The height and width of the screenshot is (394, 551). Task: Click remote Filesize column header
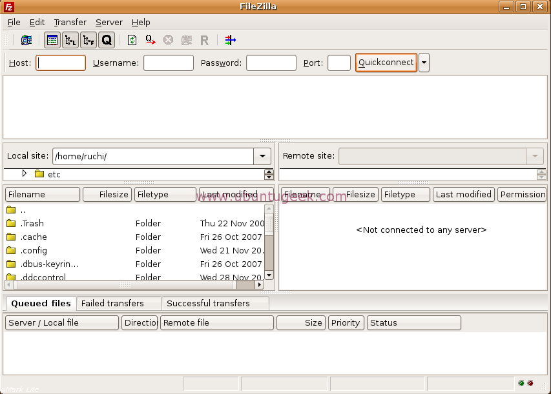point(356,194)
